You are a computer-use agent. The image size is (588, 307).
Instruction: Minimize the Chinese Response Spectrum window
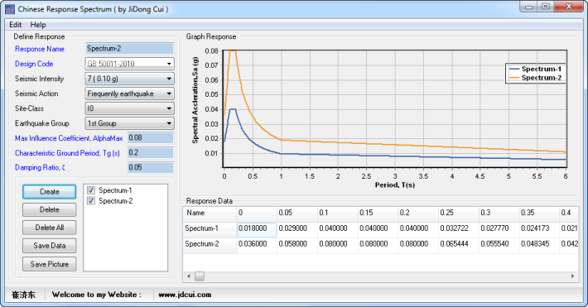(528, 7)
